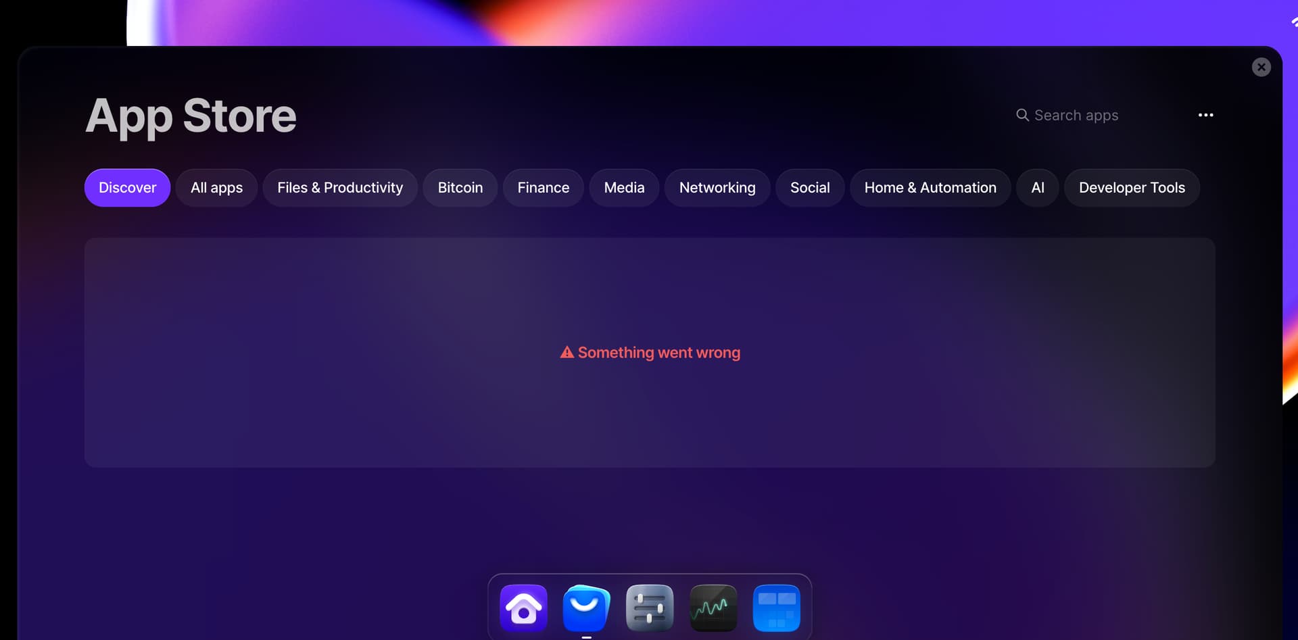Switch to the All apps tab
Viewport: 1298px width, 640px height.
click(216, 188)
